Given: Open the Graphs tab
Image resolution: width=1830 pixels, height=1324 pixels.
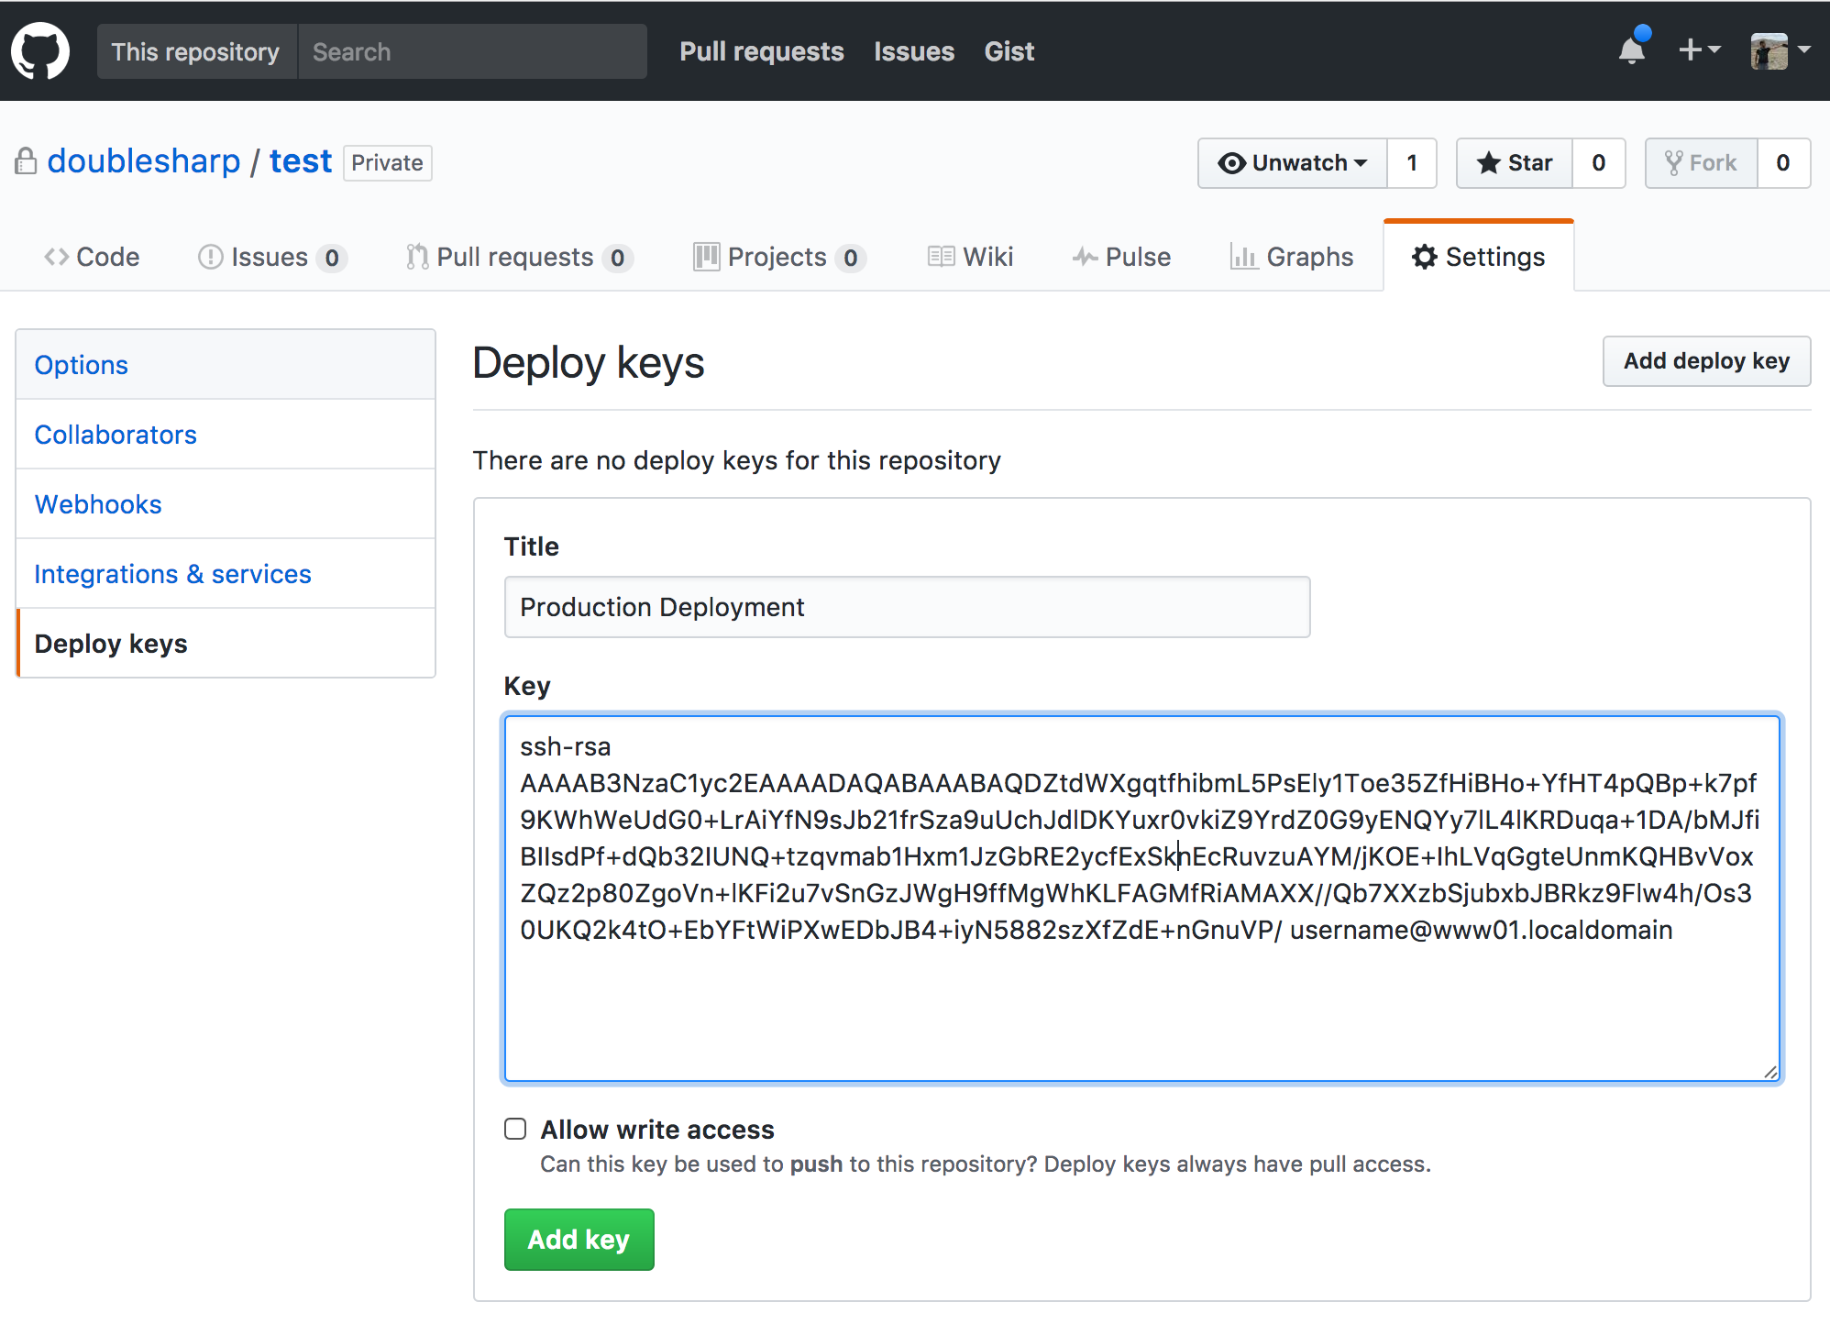Looking at the screenshot, I should [x=1292, y=257].
